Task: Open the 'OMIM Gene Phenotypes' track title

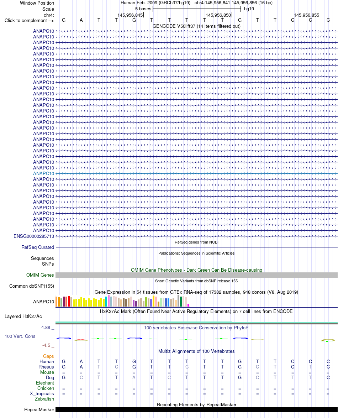Action: [x=196, y=270]
